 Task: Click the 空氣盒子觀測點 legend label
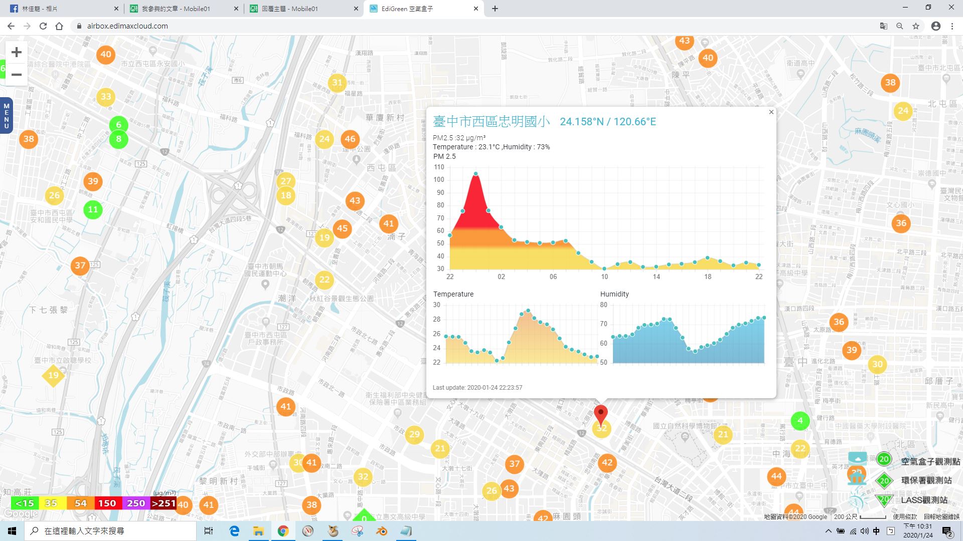[x=930, y=462]
